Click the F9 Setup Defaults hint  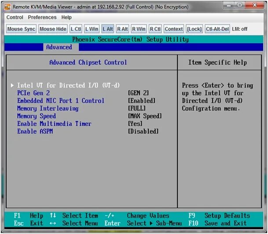(x=219, y=216)
